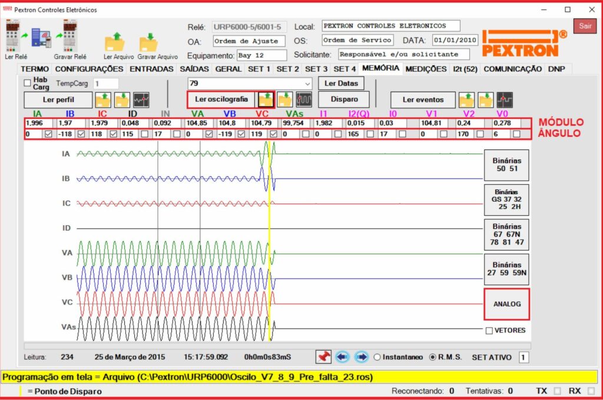
Task: Click the VAs module value 99,754
Action: pos(296,123)
